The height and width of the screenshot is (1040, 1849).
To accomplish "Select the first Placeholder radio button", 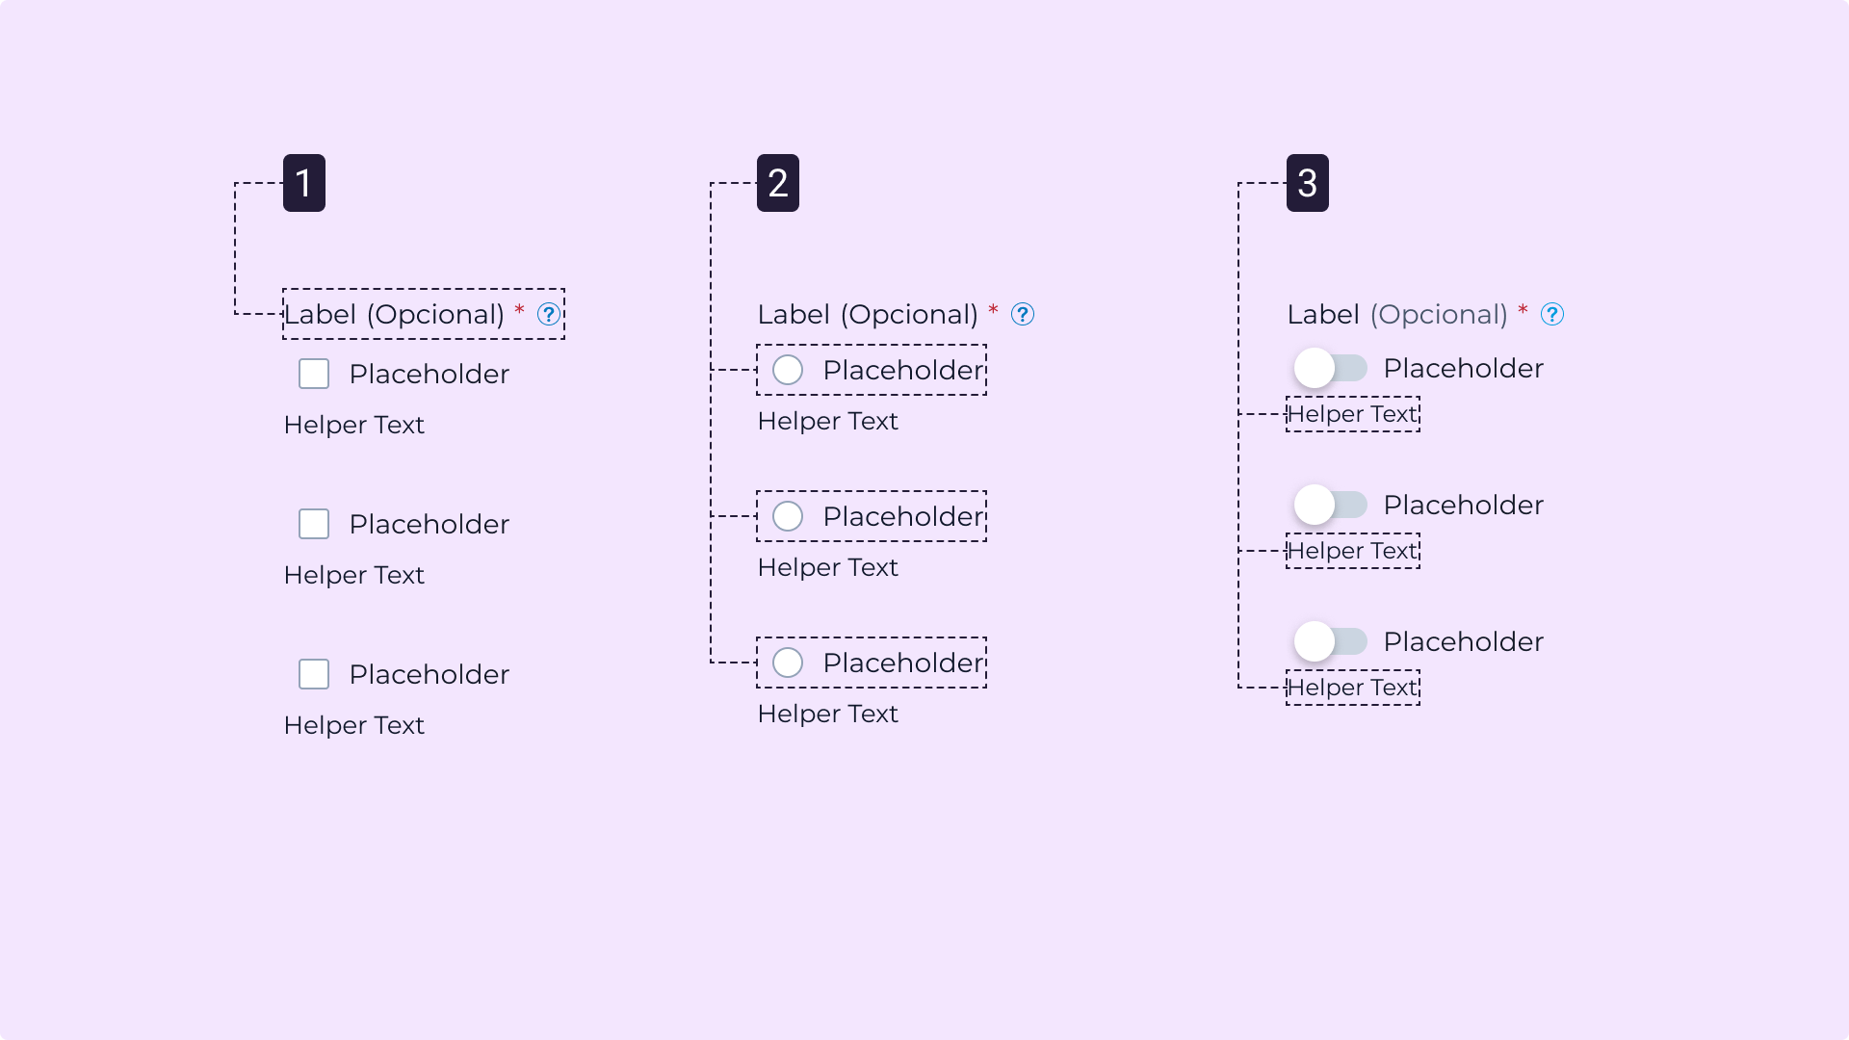I will 788,370.
